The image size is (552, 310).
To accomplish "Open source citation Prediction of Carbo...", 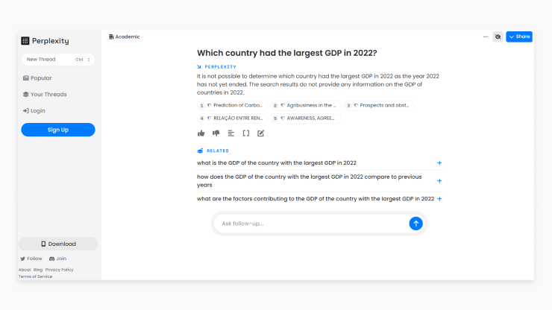I will click(x=232, y=106).
